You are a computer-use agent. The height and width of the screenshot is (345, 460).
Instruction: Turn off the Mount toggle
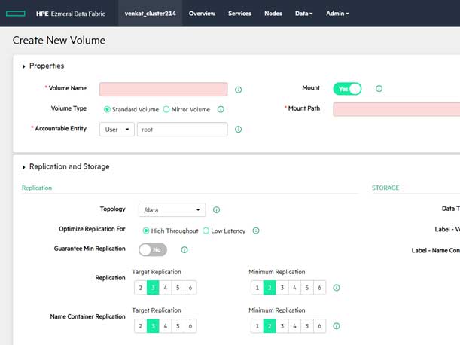(347, 89)
